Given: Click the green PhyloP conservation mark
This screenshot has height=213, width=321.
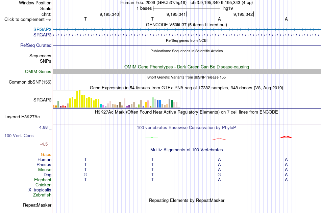Looking at the screenshot, I should 152,138.
